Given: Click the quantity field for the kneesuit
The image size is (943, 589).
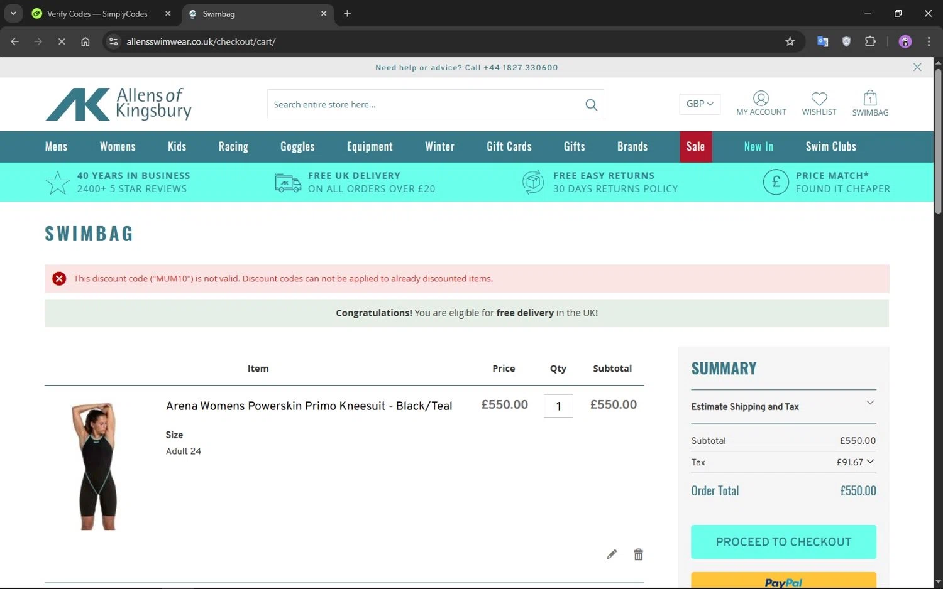Looking at the screenshot, I should [x=558, y=406].
